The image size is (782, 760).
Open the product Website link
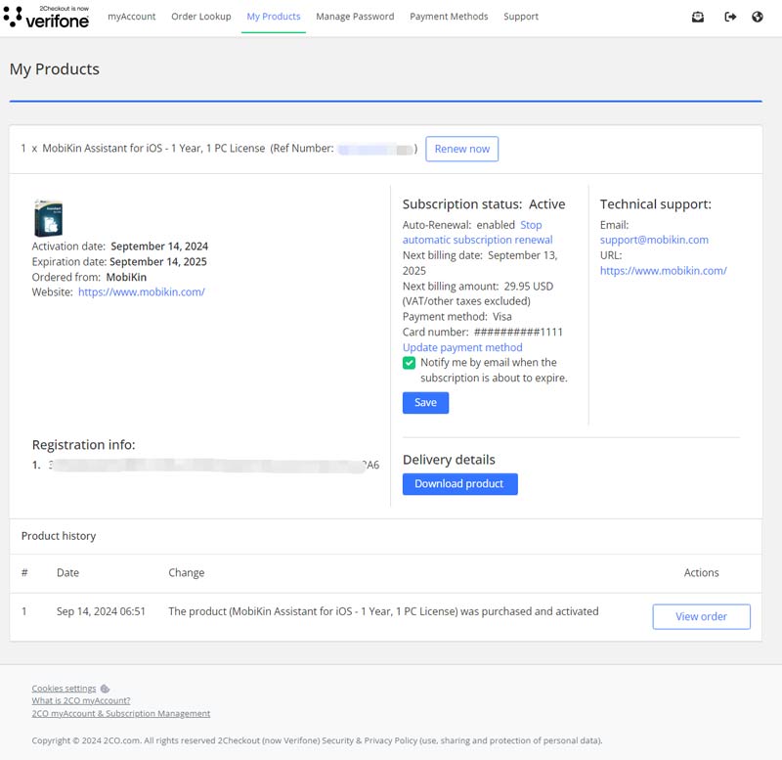point(142,291)
